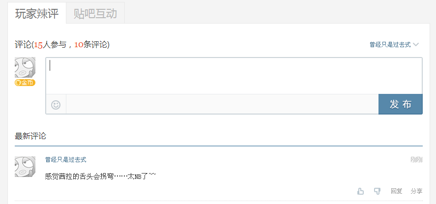Click the chevron arrow beside the username
This screenshot has width=436, height=204.
416,45
